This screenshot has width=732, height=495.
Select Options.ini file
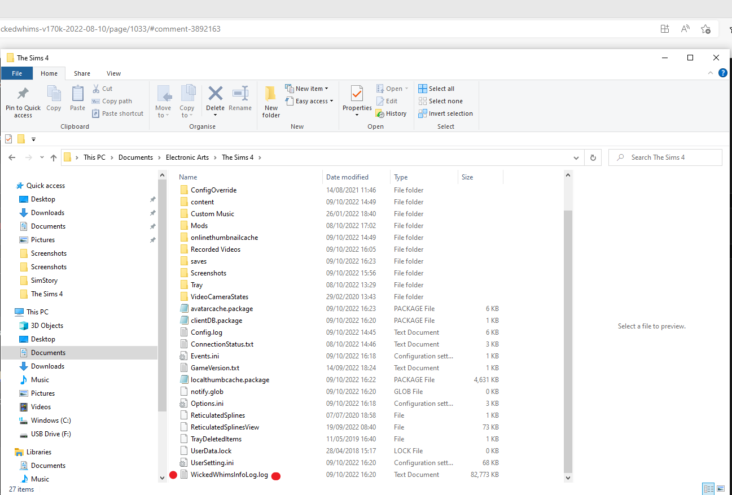click(207, 404)
